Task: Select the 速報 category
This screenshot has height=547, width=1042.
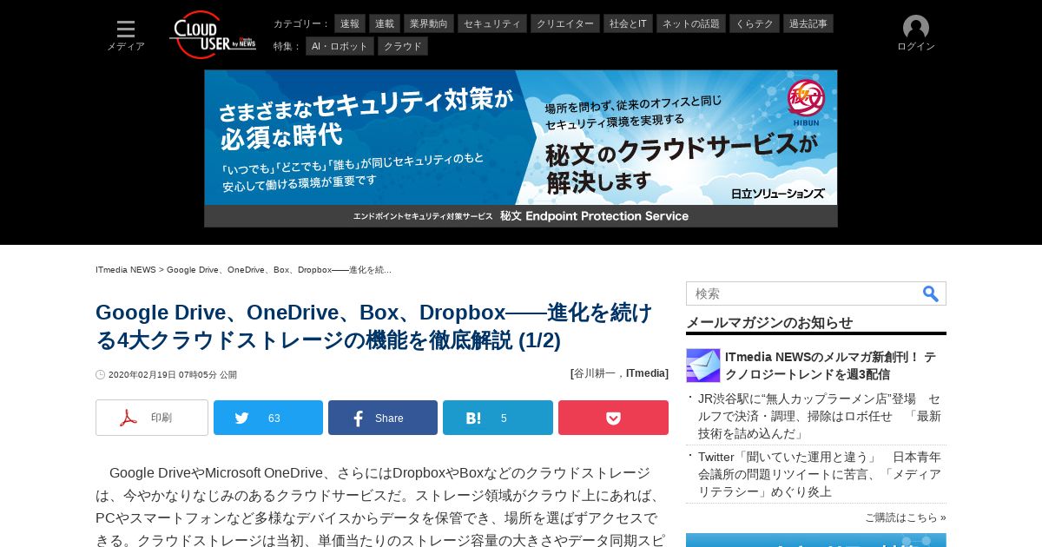Action: coord(350,23)
